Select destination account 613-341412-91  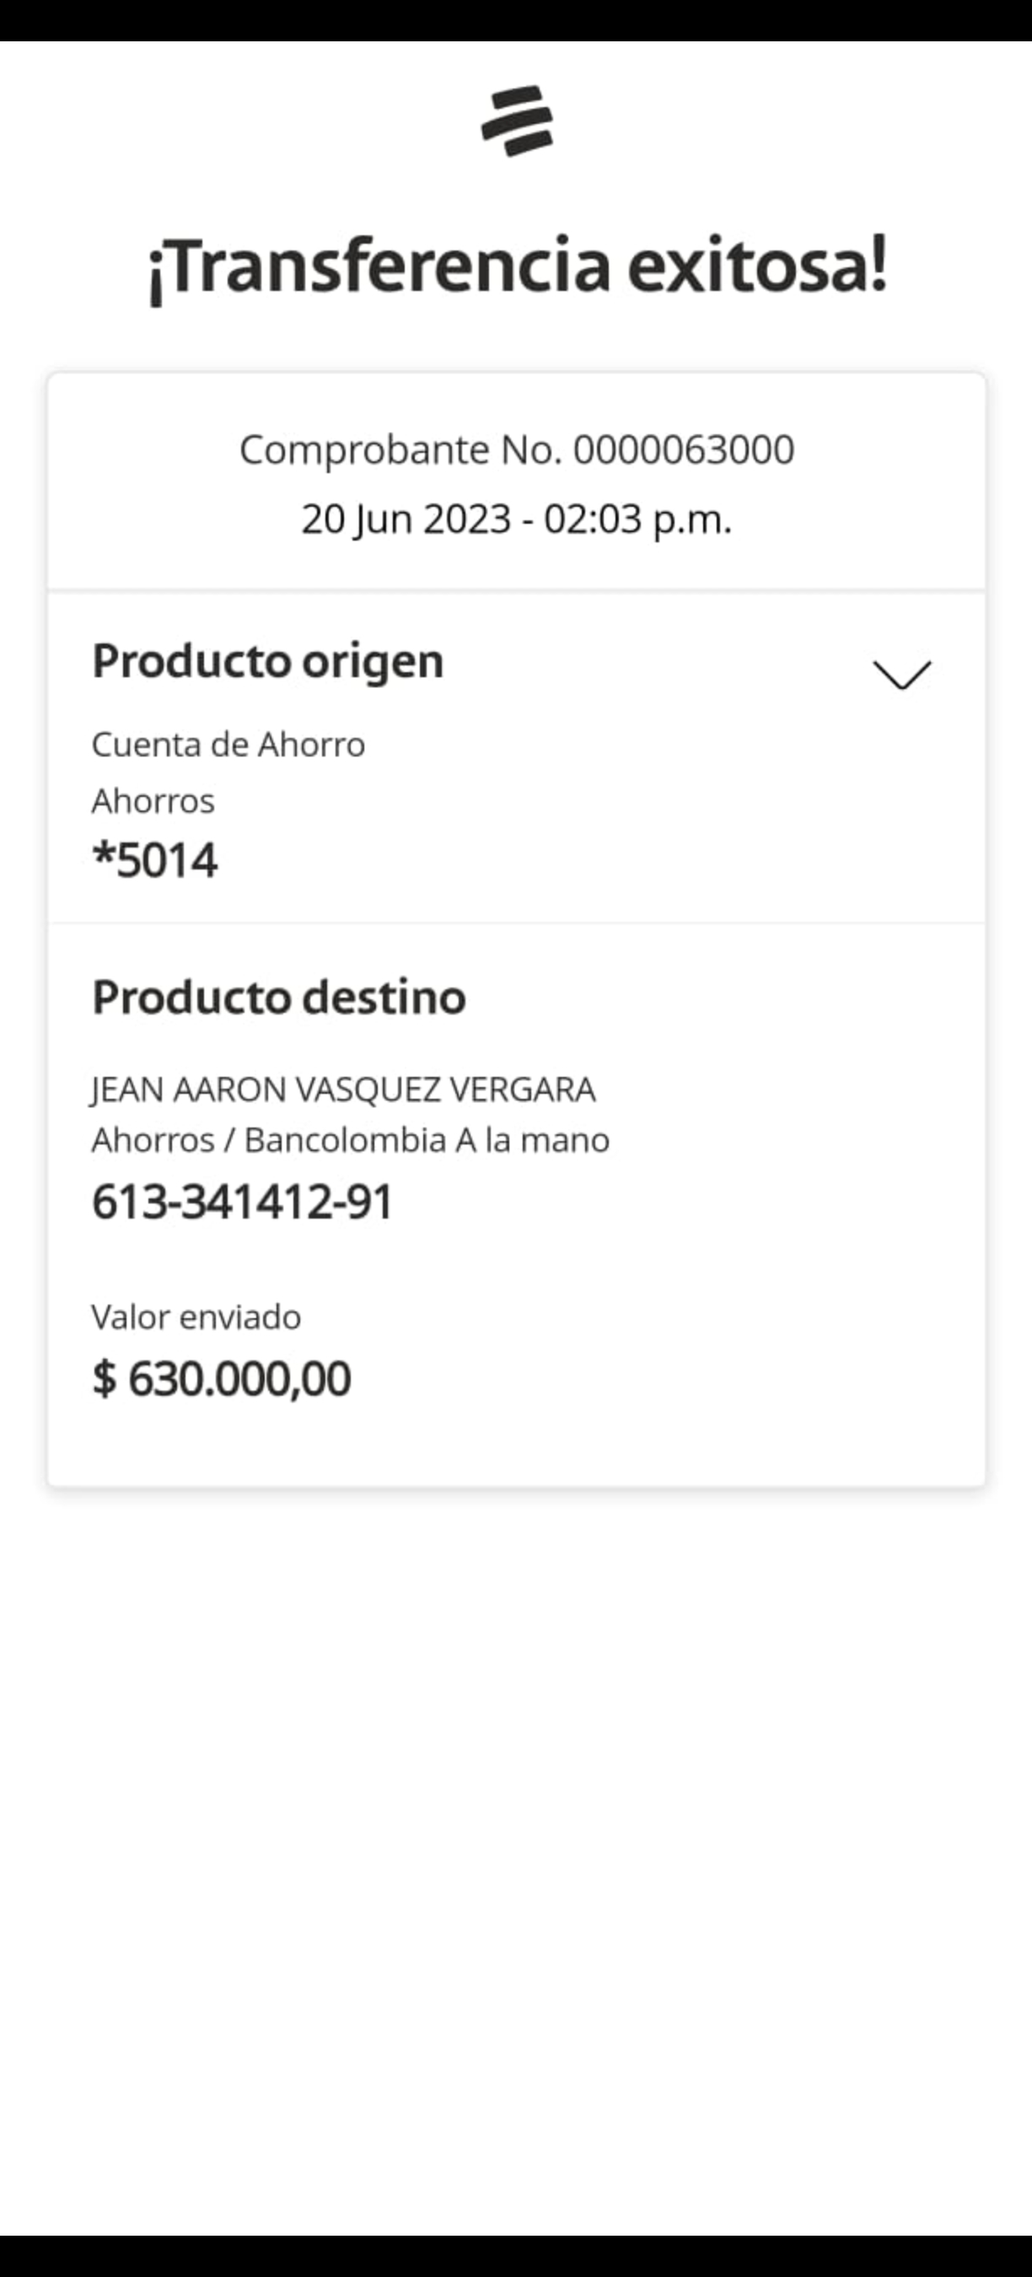242,1202
